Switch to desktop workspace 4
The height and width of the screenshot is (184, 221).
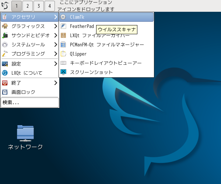(x=50, y=6)
